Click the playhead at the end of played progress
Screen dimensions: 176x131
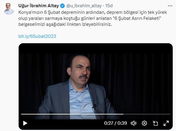pos(123,114)
